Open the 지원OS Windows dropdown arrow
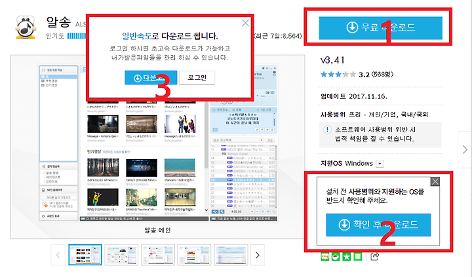Screen dimensions: 472x277 pos(380,164)
